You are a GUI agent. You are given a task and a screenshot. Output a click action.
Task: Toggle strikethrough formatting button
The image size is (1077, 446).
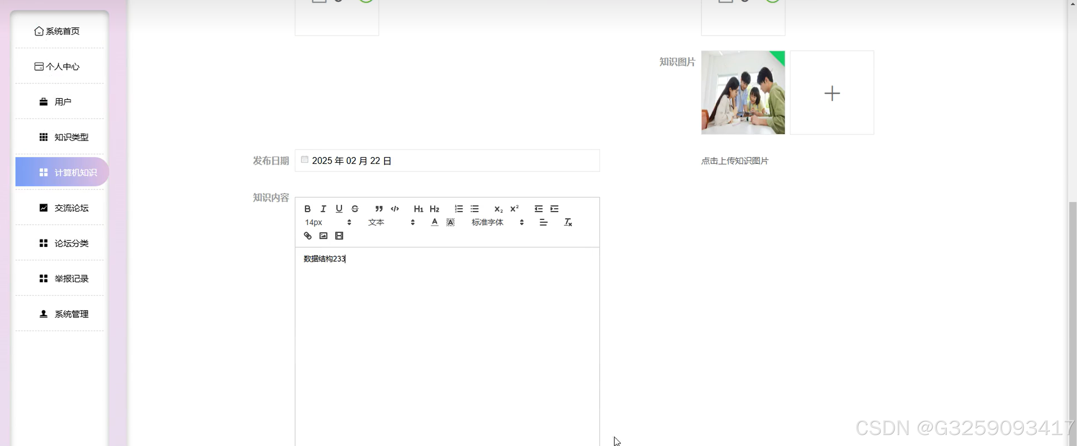pos(355,209)
